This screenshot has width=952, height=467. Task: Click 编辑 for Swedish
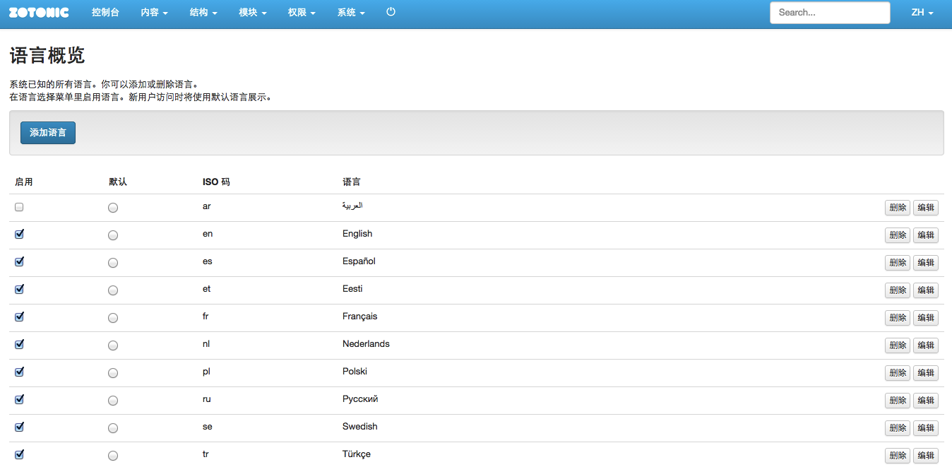coord(925,428)
